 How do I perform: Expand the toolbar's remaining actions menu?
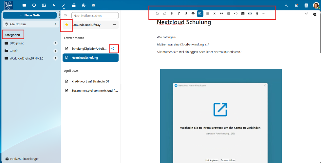click(x=264, y=13)
